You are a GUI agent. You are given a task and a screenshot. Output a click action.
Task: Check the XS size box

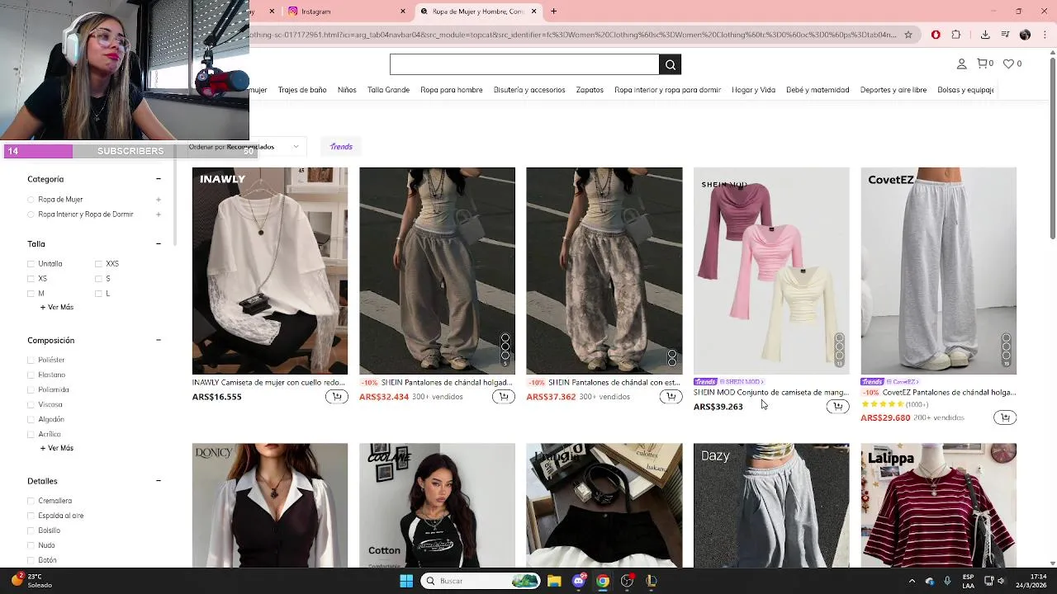[x=31, y=279]
